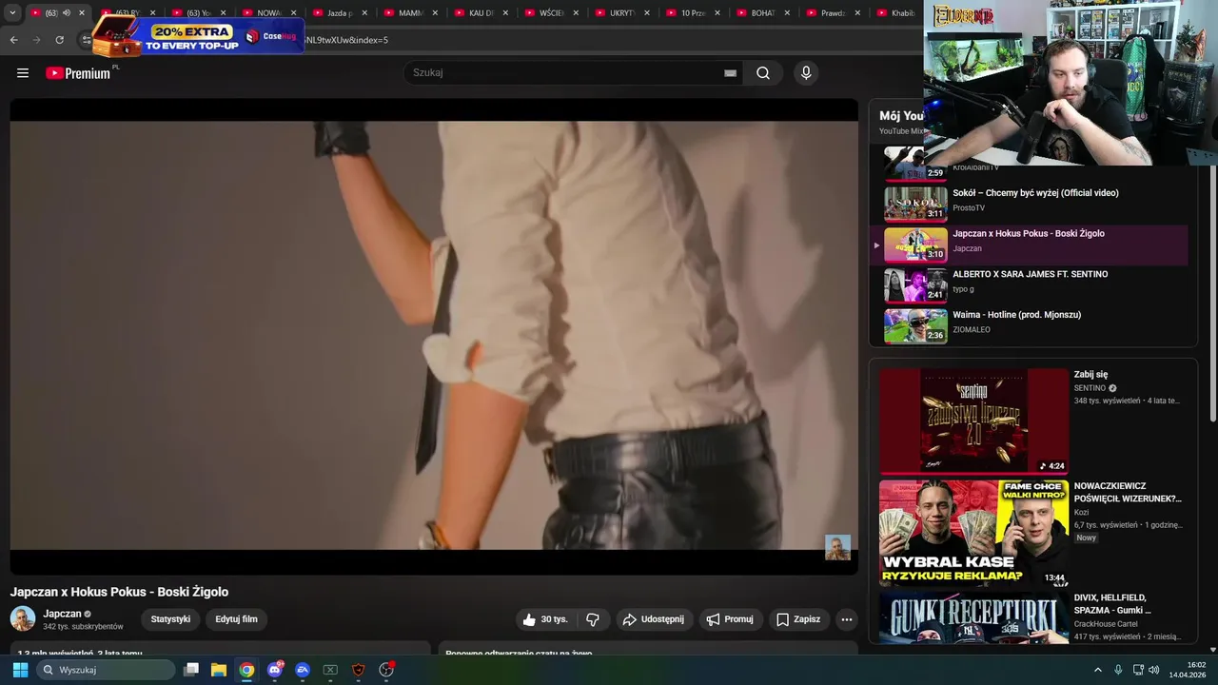Like the video with thumbs up

545,619
